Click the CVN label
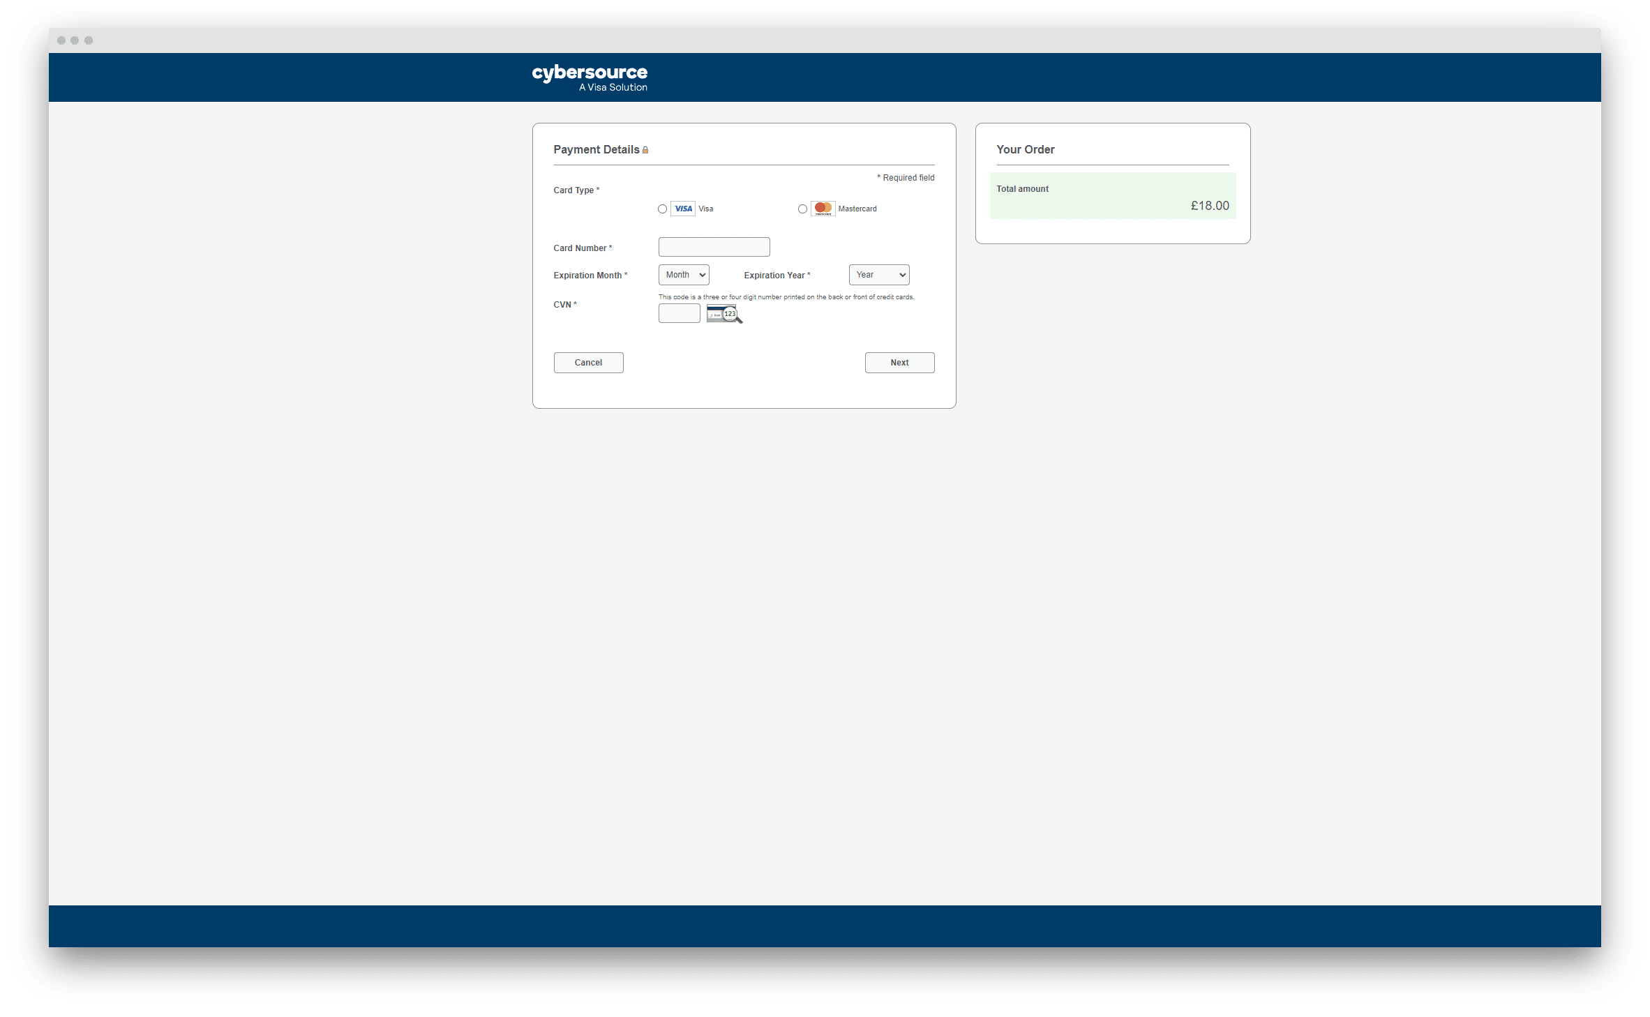1650x1017 pixels. tap(565, 305)
